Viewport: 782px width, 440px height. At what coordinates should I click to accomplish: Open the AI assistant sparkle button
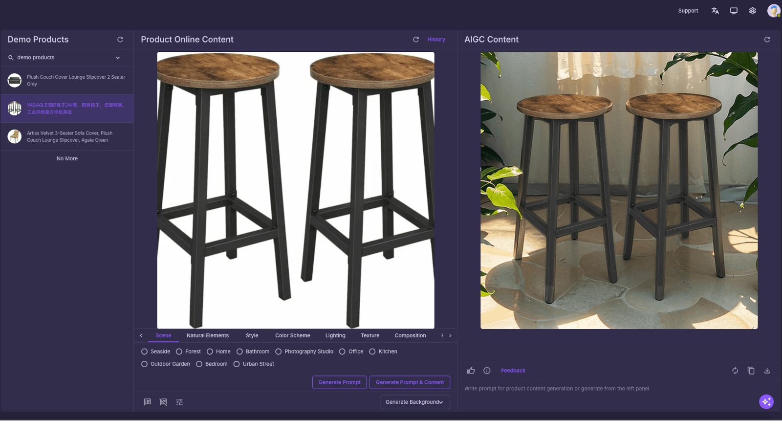(x=766, y=401)
